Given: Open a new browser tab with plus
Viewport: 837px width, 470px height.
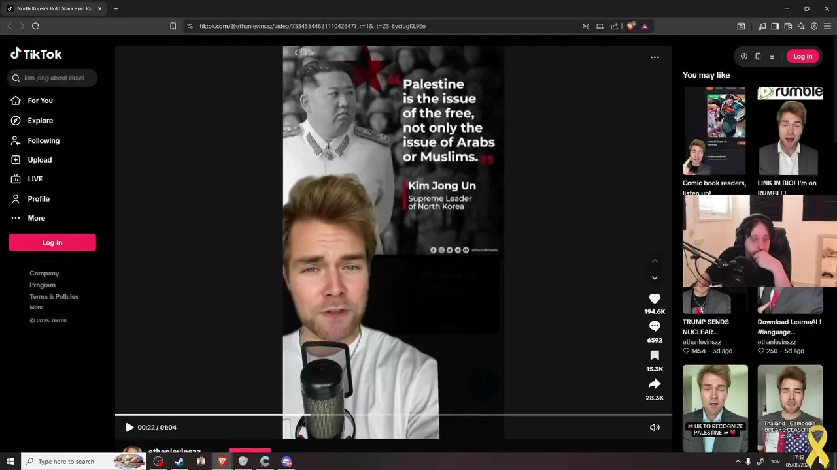Looking at the screenshot, I should [x=116, y=8].
